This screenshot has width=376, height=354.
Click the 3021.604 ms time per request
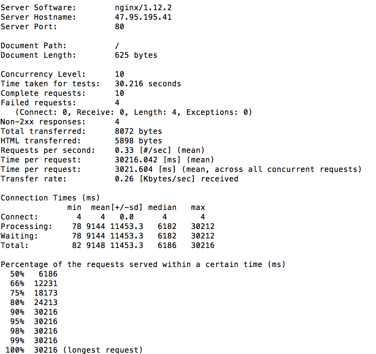[x=145, y=170]
